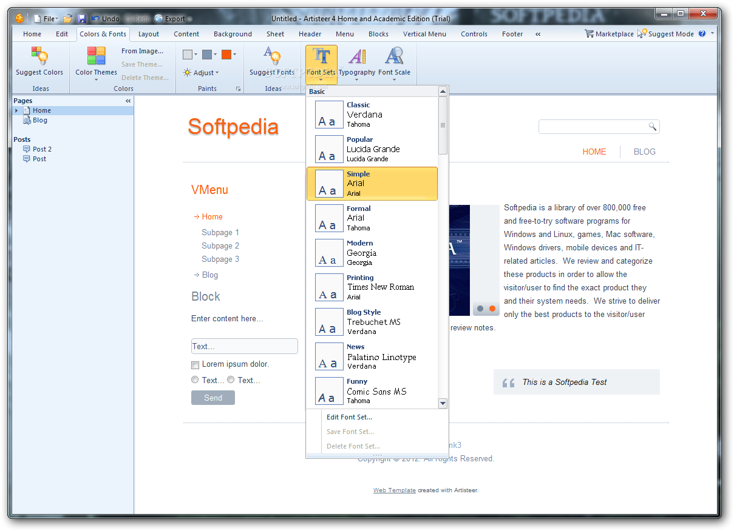Viewport: 734px width, 531px height.
Task: Switch to the Footer ribbon tab
Action: click(x=512, y=34)
